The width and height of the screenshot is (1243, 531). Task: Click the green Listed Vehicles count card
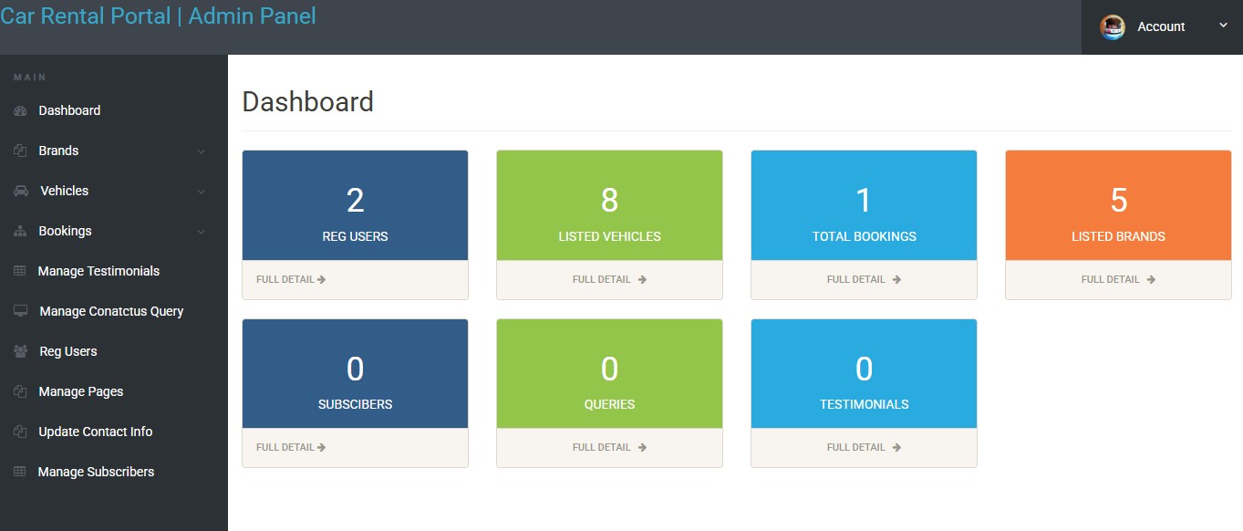pos(609,205)
